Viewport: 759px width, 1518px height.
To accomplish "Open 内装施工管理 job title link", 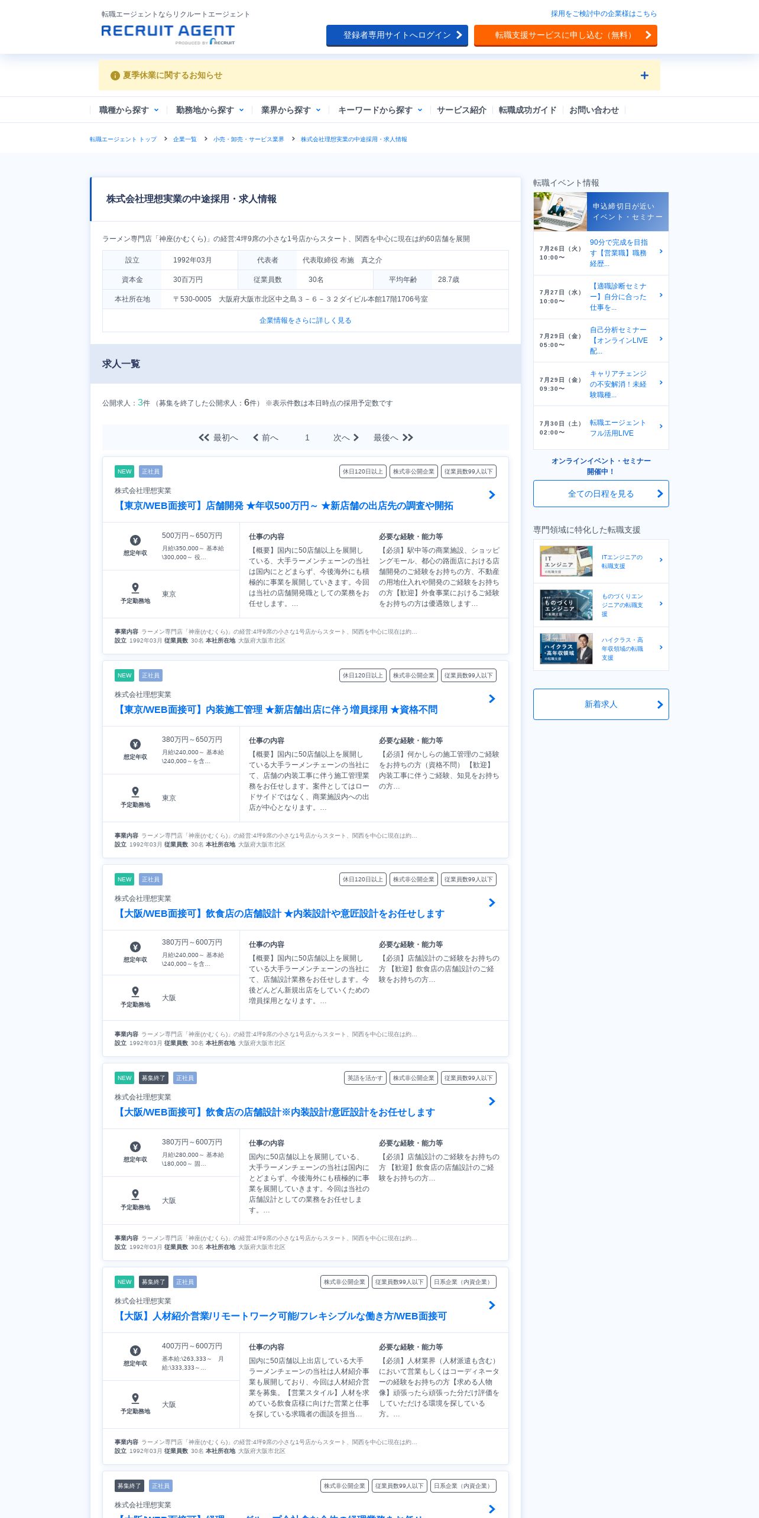I will click(276, 710).
